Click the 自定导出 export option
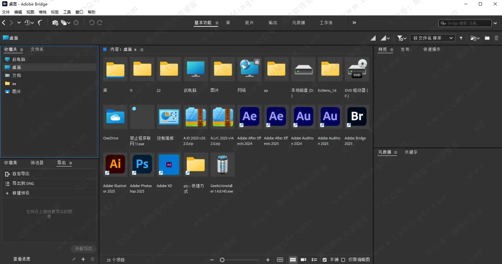Image resolution: width=502 pixels, height=264 pixels. (x=20, y=174)
